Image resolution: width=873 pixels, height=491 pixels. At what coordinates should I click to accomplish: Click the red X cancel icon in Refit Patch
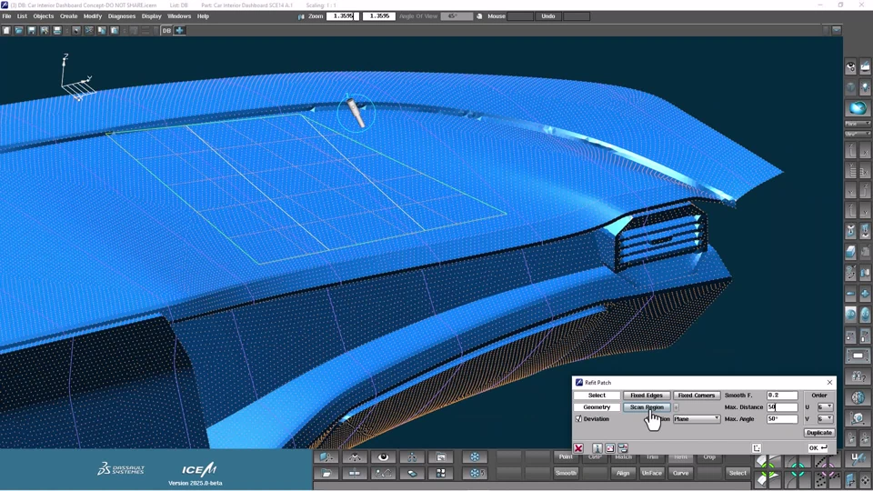(x=578, y=448)
